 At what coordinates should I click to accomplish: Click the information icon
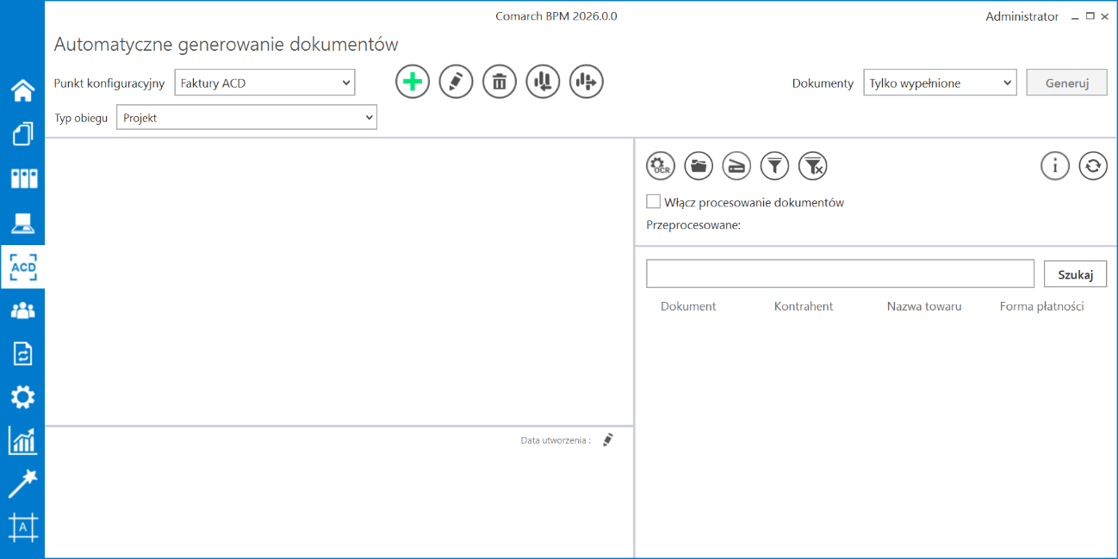(x=1054, y=166)
